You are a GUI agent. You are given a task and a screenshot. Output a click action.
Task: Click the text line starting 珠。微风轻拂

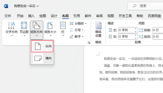coord(131,72)
